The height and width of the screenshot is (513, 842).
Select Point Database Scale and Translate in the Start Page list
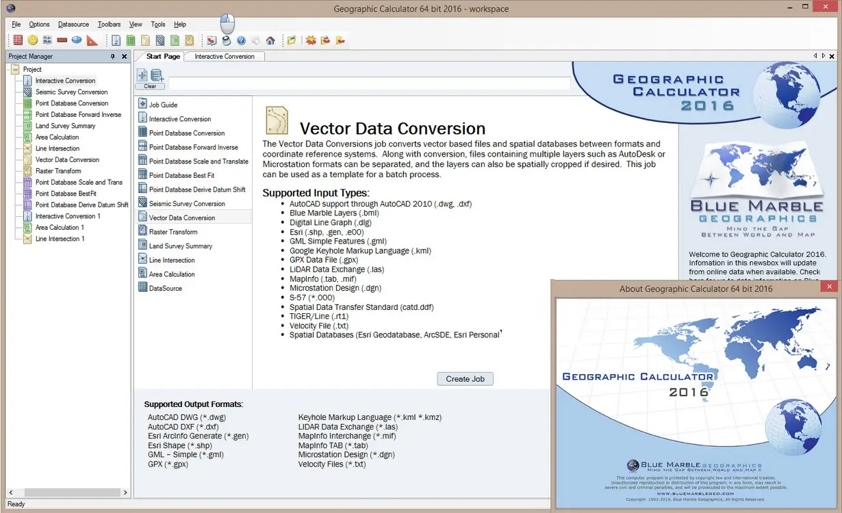pos(199,161)
